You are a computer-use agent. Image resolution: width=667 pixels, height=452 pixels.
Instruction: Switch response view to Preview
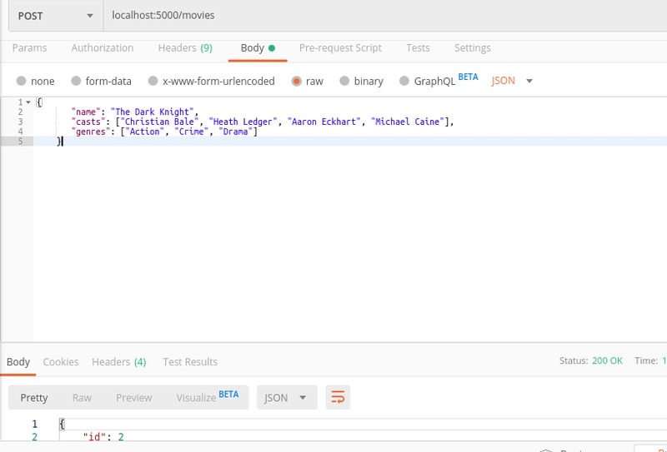coord(134,398)
